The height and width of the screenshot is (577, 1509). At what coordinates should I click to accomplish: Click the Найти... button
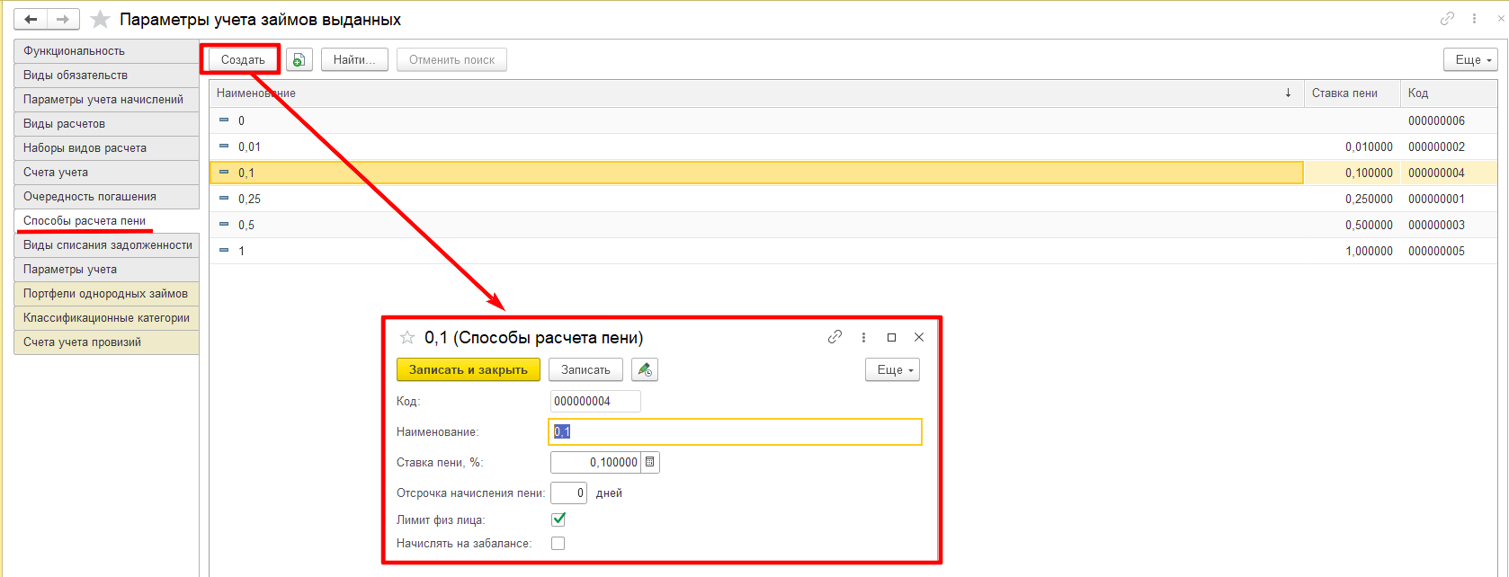[354, 60]
